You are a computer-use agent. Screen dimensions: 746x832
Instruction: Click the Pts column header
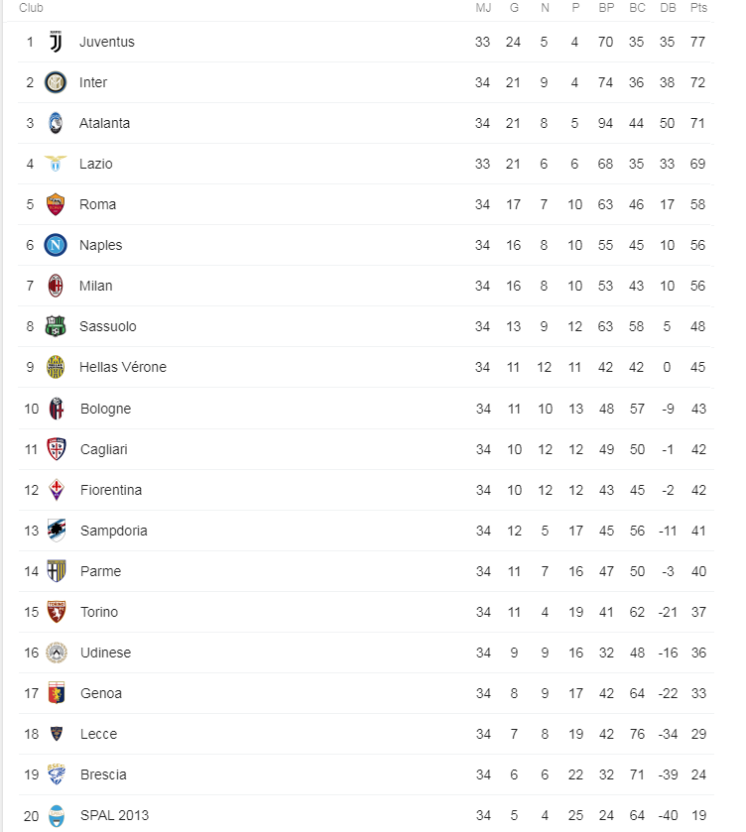click(698, 8)
